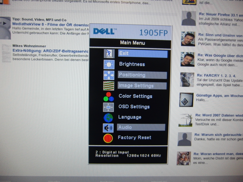Select the greyed Audio menu label
The width and height of the screenshot is (243, 182).
(141, 127)
